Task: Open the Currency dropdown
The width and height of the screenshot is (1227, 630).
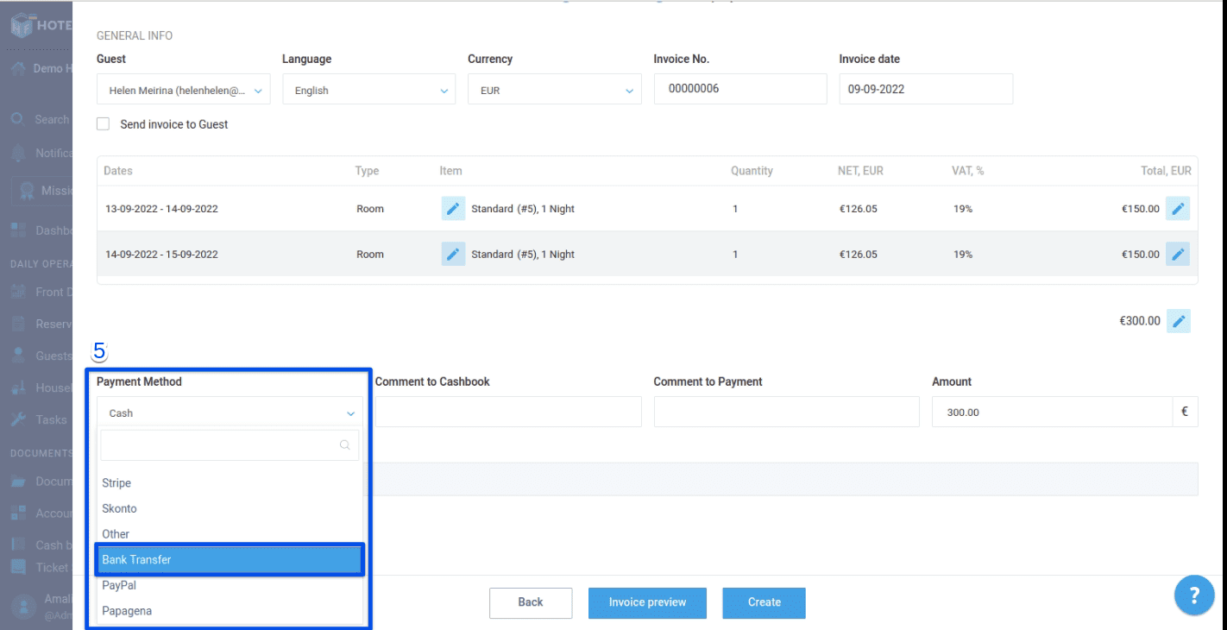Action: 554,89
